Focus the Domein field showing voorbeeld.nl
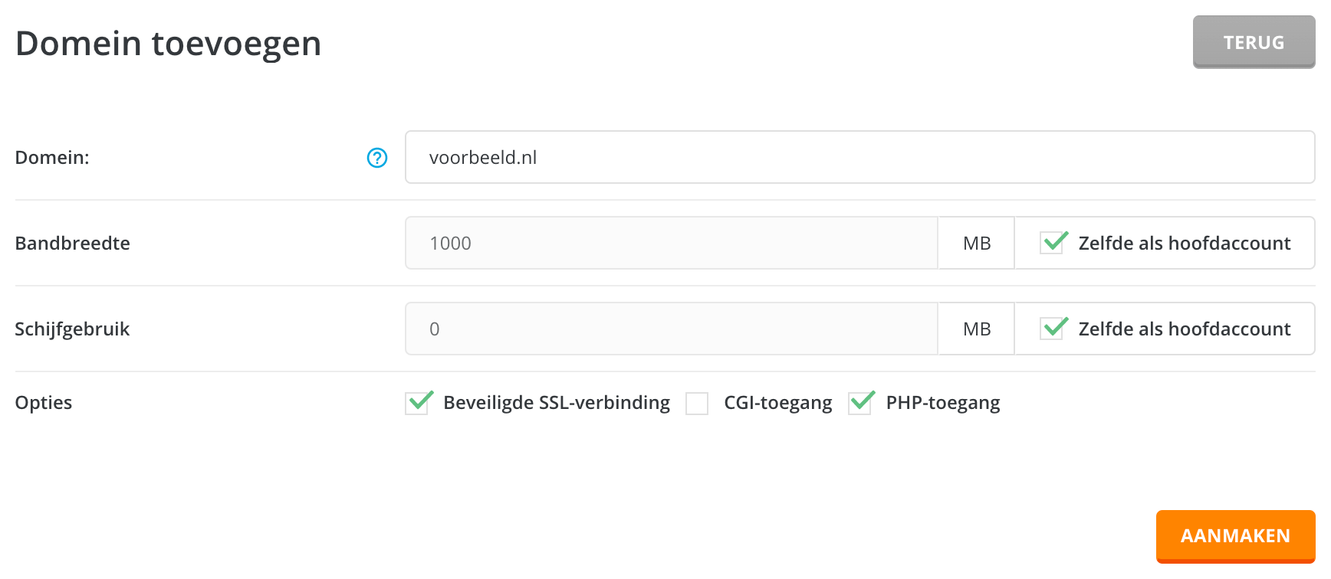 click(859, 157)
